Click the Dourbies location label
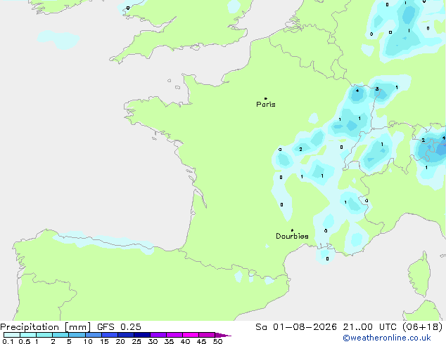The image size is (446, 344). 292,236
